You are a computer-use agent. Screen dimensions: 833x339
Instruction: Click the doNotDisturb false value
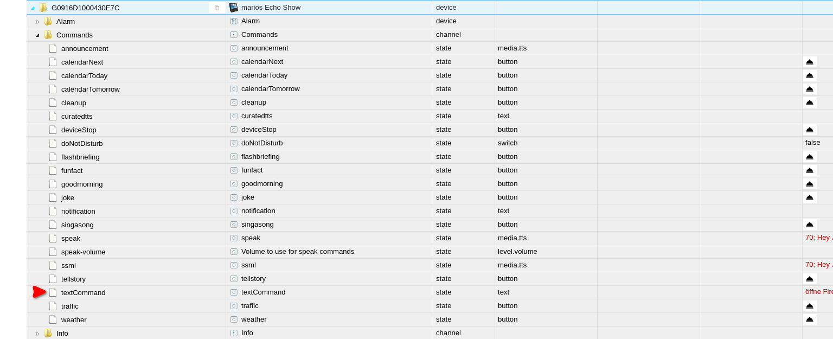tap(812, 143)
